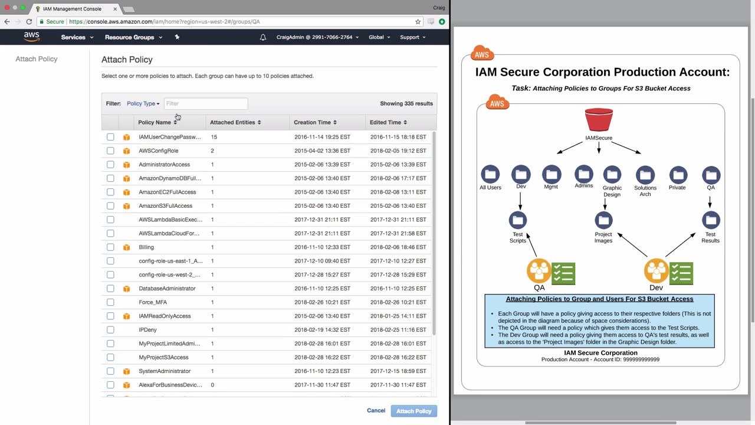755x425 pixels.
Task: Expand the Resource Groups dropdown
Action: point(133,37)
